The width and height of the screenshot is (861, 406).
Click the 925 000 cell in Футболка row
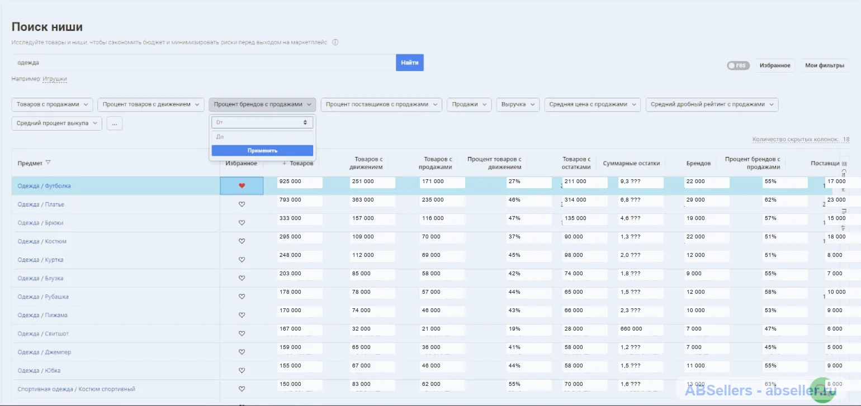click(x=300, y=182)
